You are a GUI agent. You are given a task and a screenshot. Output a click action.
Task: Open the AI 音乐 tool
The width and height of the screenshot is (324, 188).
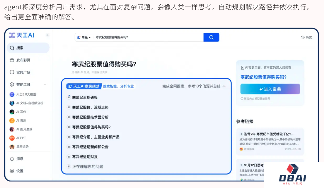pos(21,120)
